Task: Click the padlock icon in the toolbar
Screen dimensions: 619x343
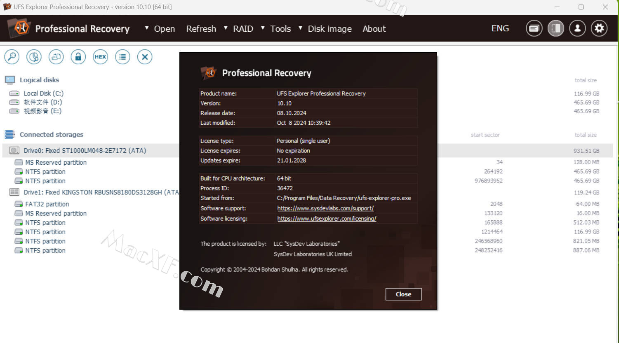Action: (78, 57)
